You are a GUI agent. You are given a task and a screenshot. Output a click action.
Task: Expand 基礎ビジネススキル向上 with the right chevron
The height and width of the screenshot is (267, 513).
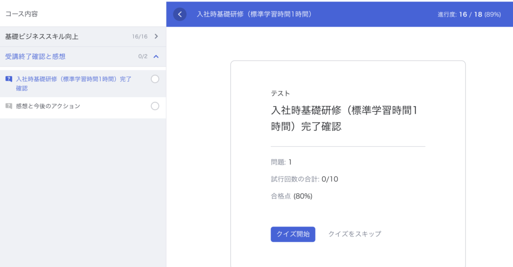pos(156,37)
